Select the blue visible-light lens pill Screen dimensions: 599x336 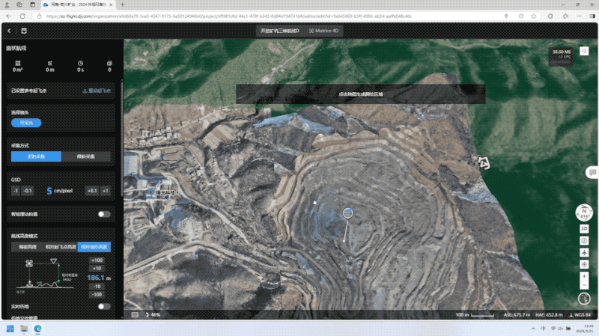pos(26,123)
